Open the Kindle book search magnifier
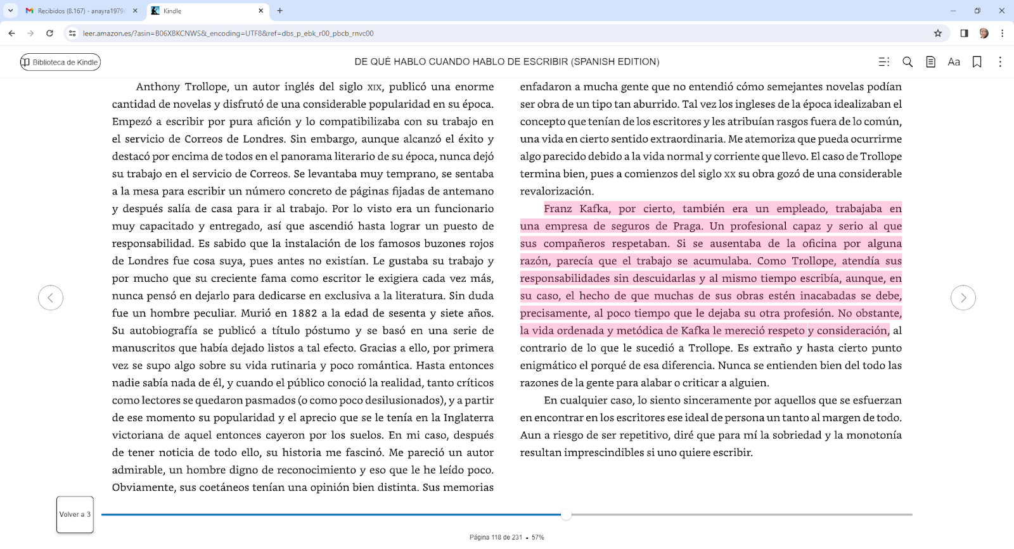This screenshot has height=549, width=1014. click(908, 61)
